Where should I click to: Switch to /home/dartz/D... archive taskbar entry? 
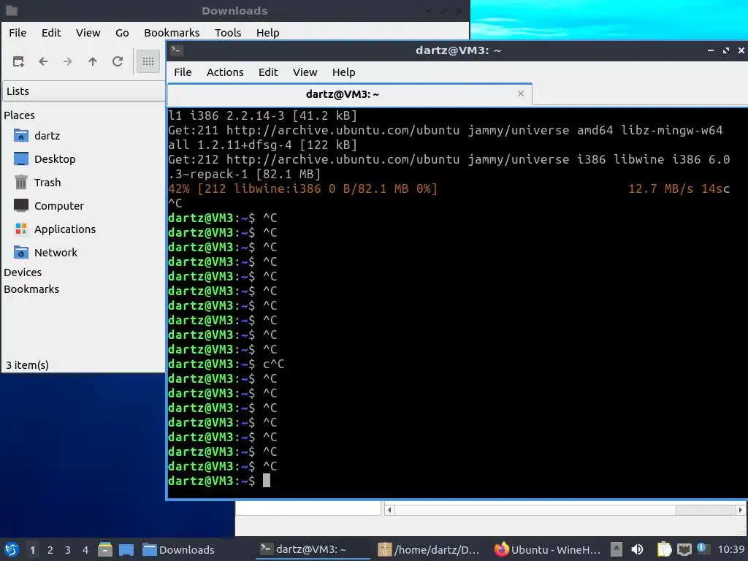coord(430,550)
